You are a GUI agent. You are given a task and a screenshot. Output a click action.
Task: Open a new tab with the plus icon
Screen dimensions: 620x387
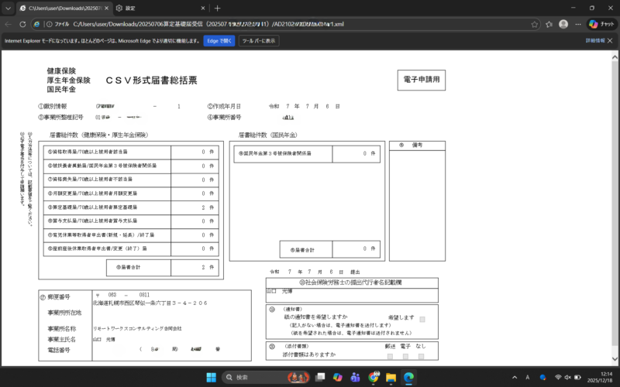coord(218,8)
